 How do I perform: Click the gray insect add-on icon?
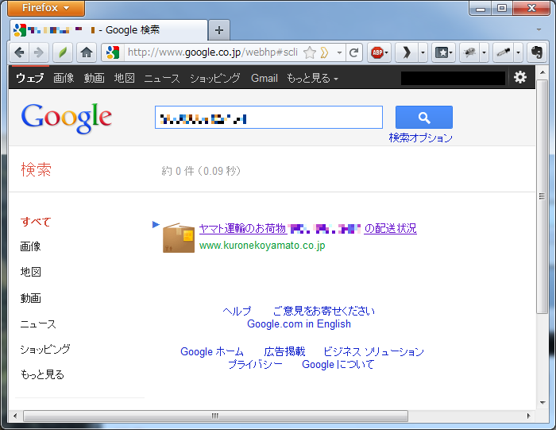point(469,53)
